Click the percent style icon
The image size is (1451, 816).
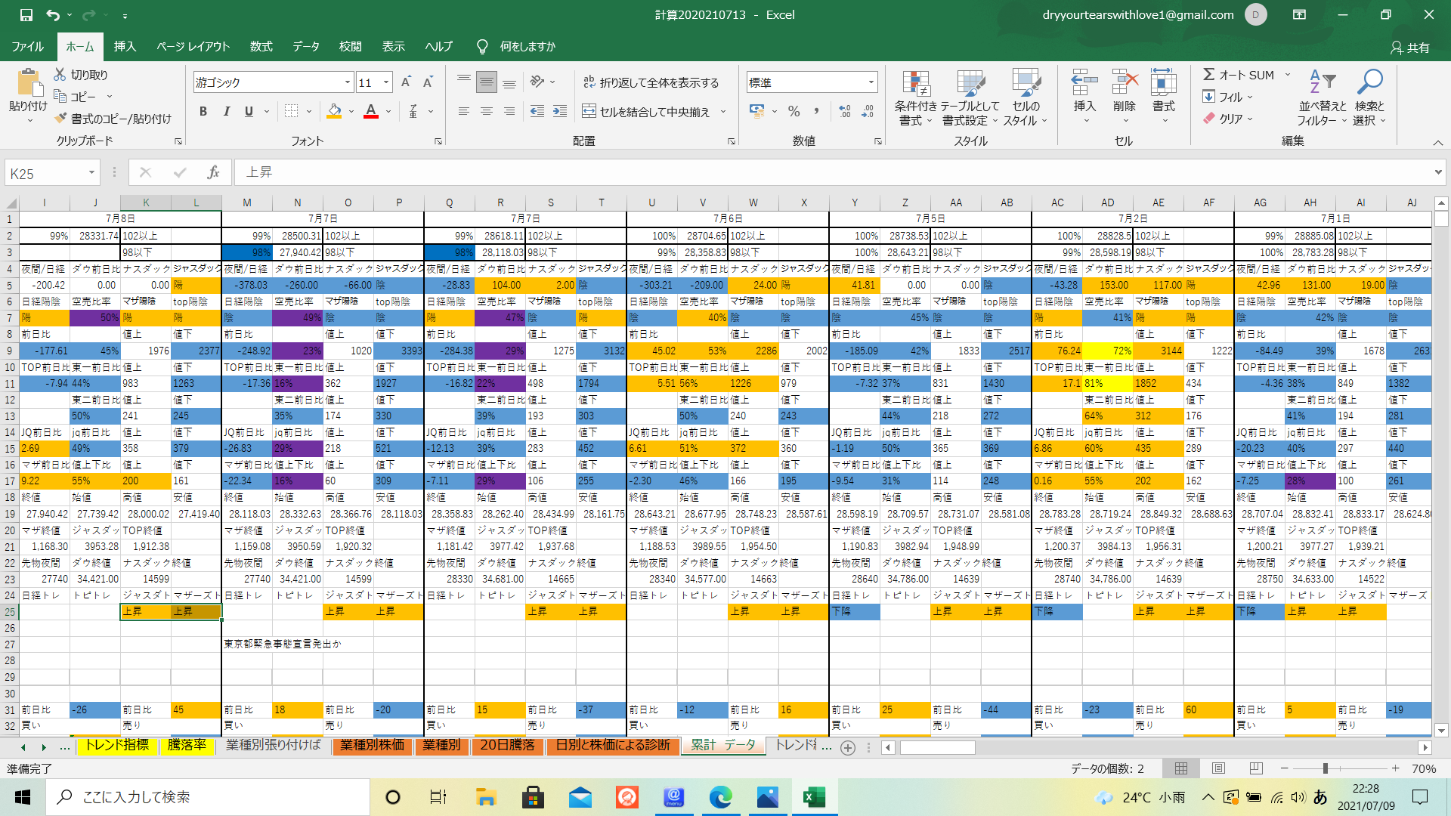click(x=794, y=112)
